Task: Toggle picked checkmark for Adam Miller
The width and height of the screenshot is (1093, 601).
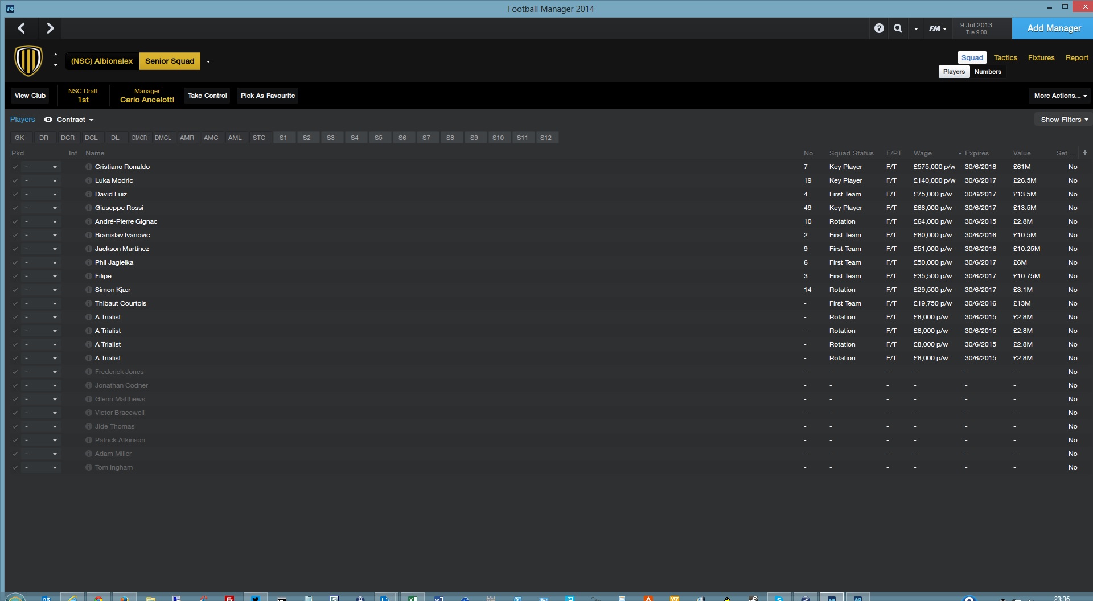Action: 15,454
